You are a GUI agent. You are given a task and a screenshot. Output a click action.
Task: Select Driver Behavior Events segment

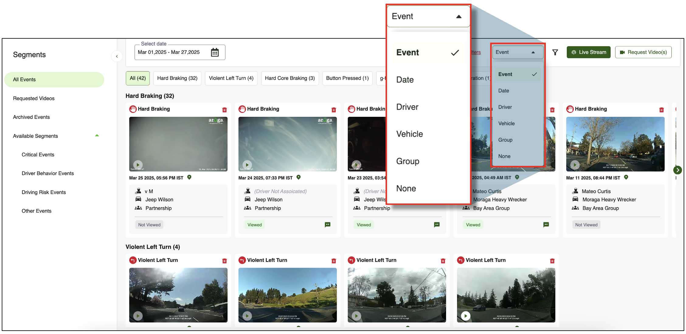[48, 173]
